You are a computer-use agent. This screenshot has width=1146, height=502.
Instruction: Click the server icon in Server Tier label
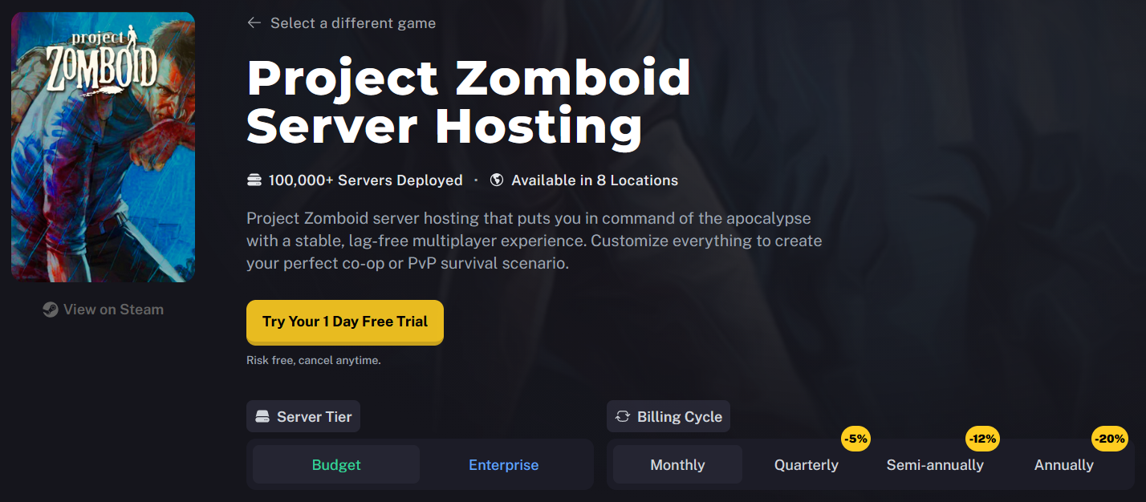click(262, 417)
